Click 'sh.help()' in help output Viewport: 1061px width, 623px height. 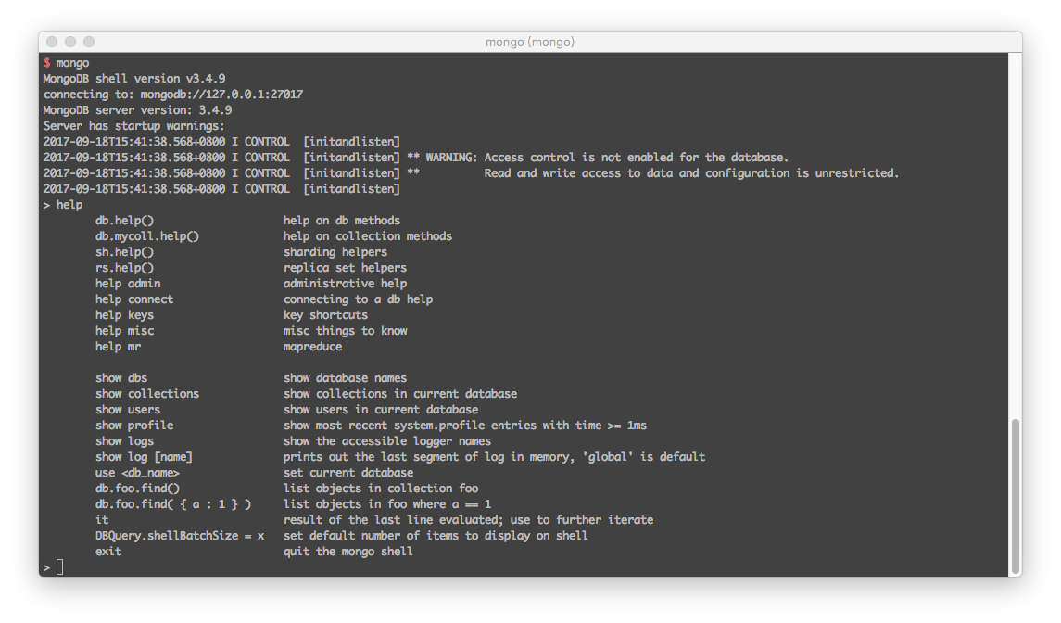124,252
